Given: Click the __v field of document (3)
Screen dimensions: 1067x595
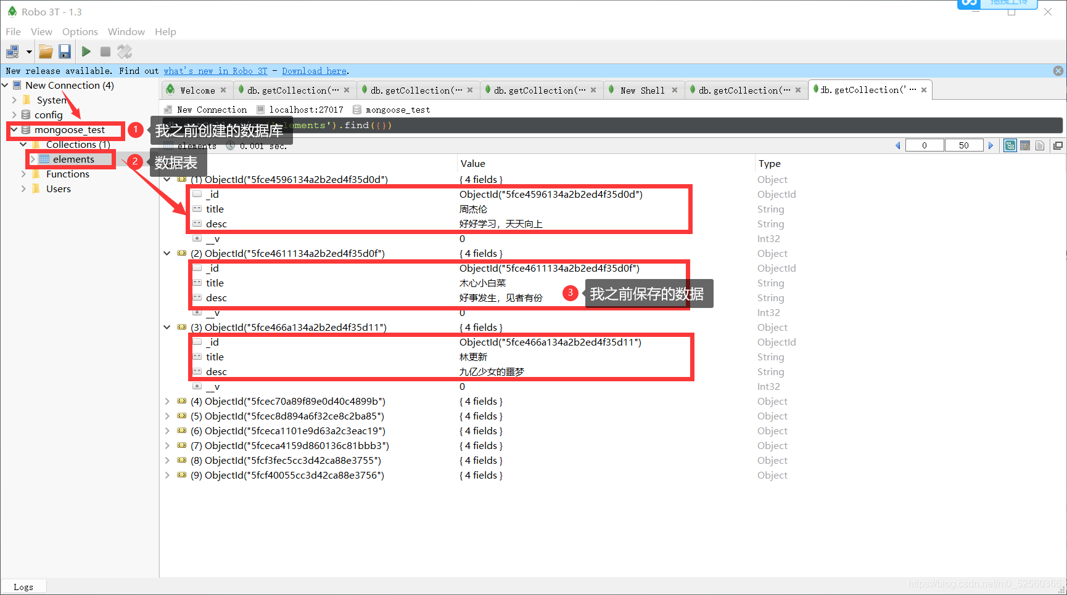Looking at the screenshot, I should [x=213, y=386].
